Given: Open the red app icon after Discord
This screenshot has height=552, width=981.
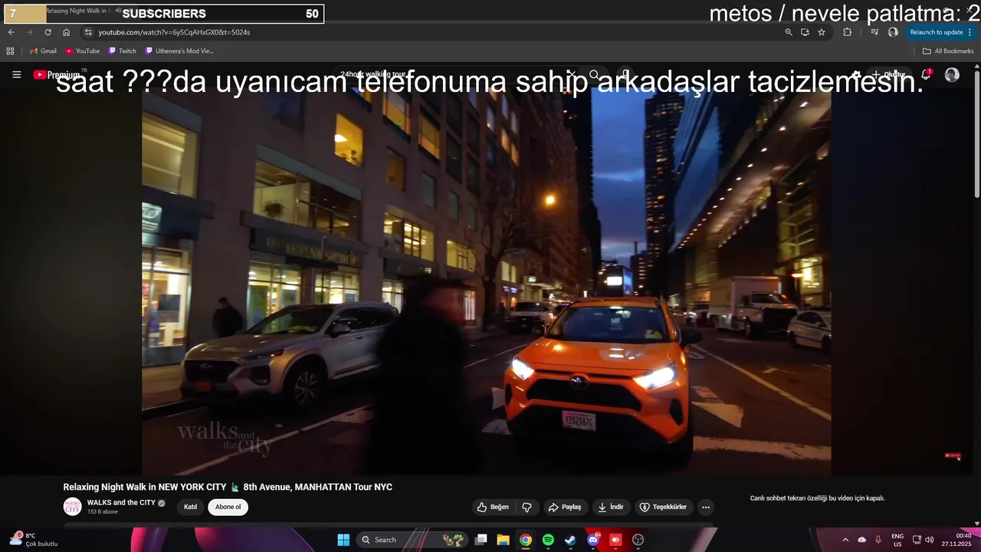Looking at the screenshot, I should point(615,540).
